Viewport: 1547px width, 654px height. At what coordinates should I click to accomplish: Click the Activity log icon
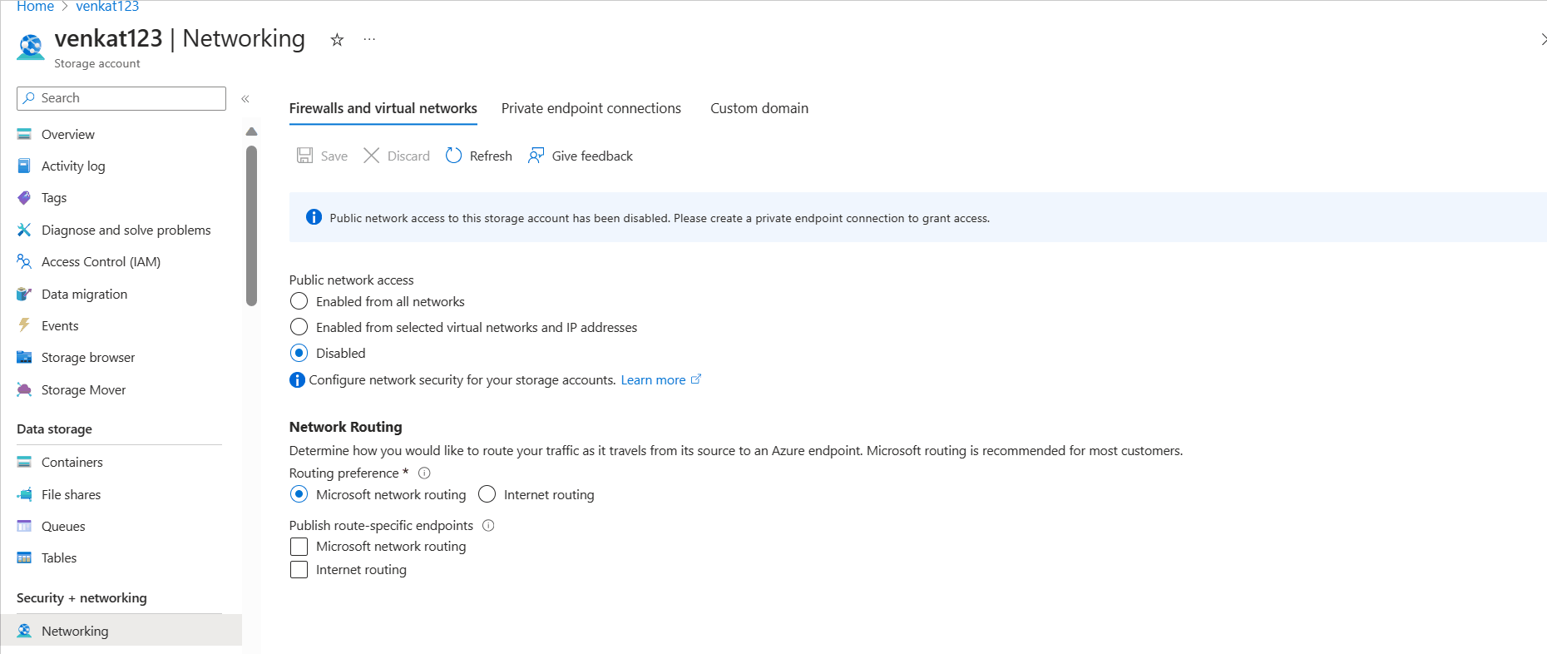pyautogui.click(x=24, y=166)
